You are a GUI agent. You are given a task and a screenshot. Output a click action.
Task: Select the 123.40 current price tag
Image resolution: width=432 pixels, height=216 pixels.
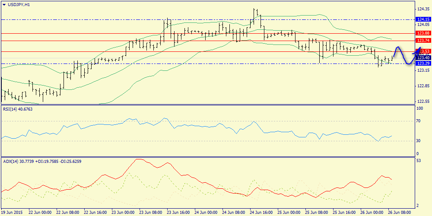click(422, 57)
